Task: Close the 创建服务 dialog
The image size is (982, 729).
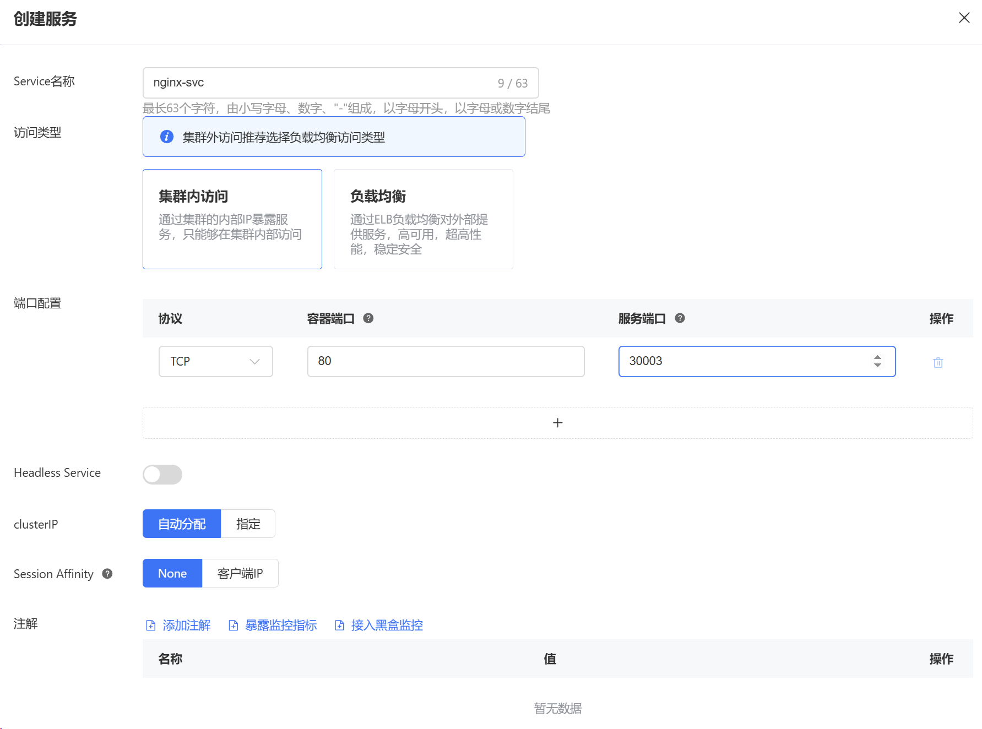Action: (964, 18)
